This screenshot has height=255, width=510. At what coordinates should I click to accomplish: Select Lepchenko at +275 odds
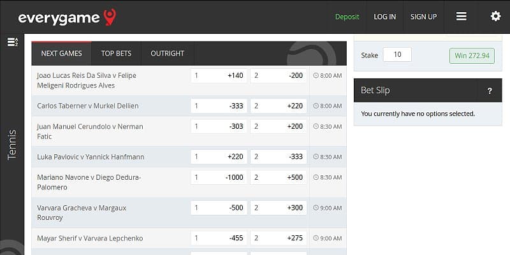(278, 238)
